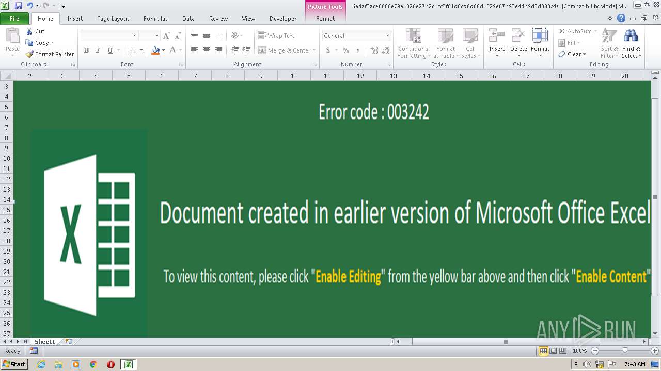
Task: Click Decrease Decimal icon
Action: point(386,50)
